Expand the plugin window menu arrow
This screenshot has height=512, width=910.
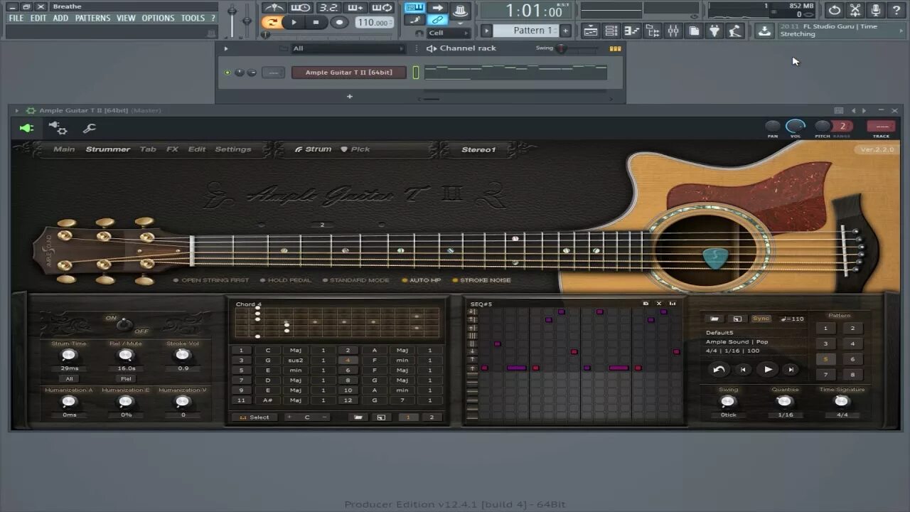click(x=17, y=110)
